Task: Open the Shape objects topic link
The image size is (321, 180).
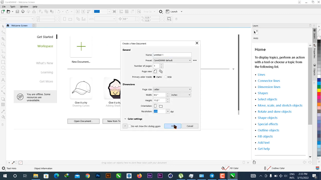Action: click(x=268, y=118)
